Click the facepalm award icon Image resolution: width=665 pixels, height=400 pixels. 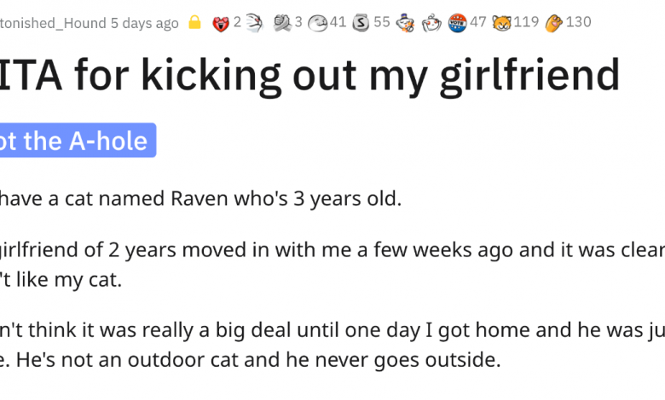(317, 22)
